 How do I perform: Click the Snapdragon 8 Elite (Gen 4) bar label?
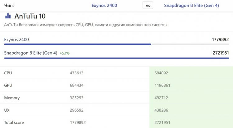coord(31,53)
